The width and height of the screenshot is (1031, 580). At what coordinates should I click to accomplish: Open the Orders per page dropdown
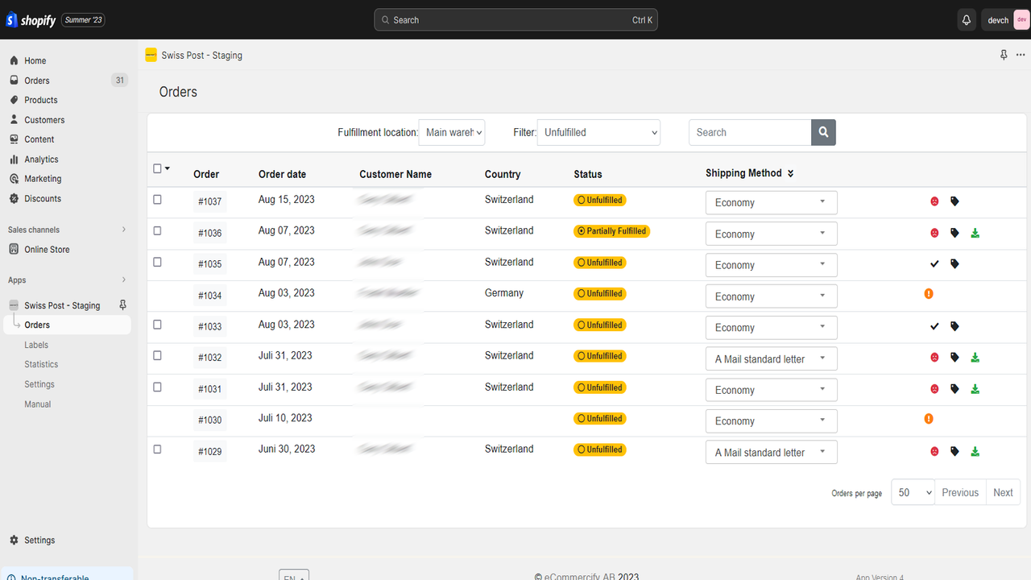click(913, 492)
